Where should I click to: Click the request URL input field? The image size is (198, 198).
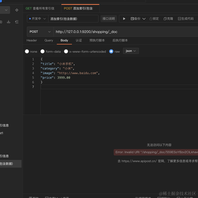click(x=126, y=32)
